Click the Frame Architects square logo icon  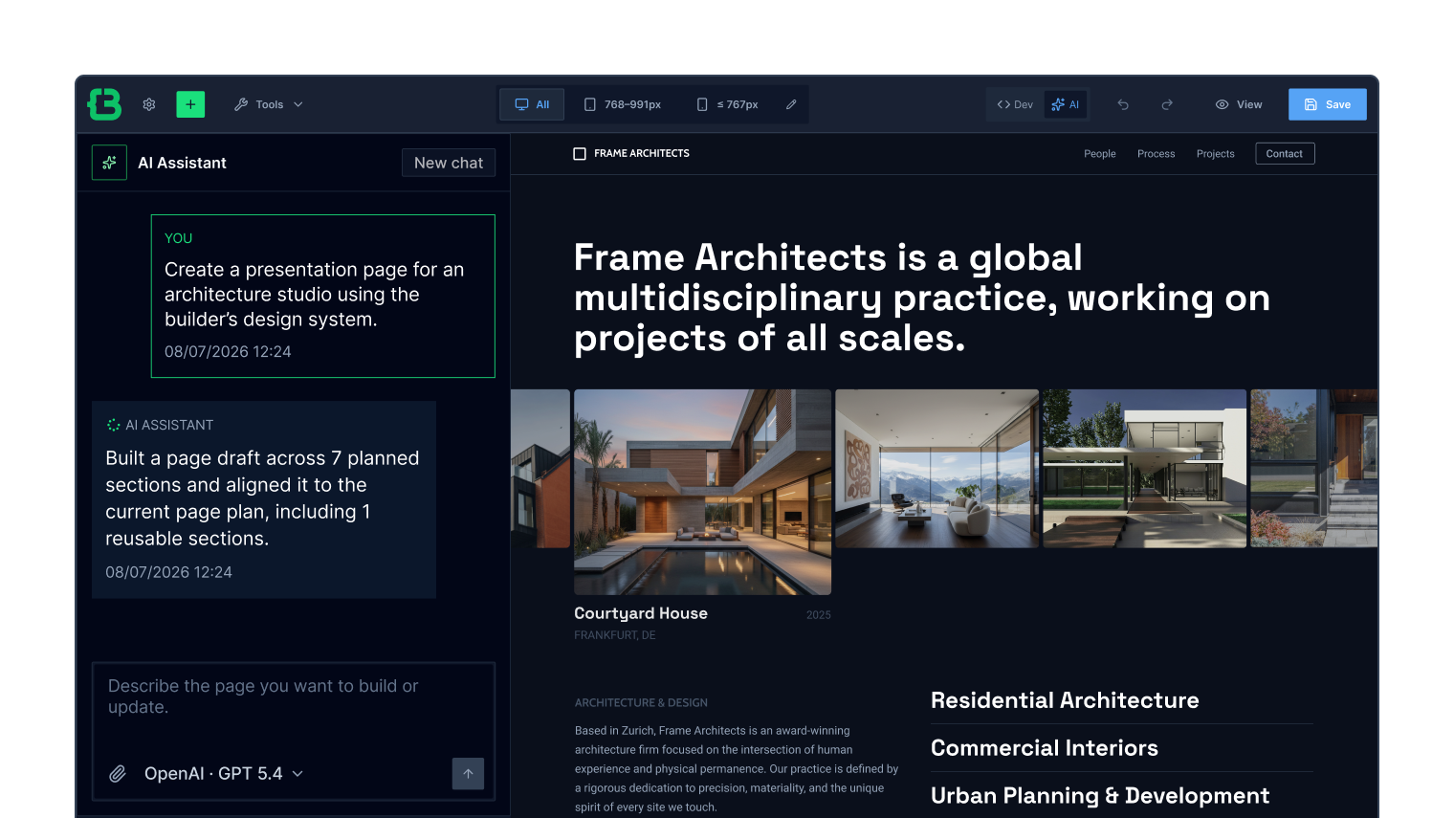pyautogui.click(x=580, y=153)
